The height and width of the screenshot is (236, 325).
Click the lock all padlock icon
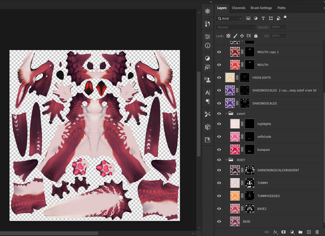(256, 36)
